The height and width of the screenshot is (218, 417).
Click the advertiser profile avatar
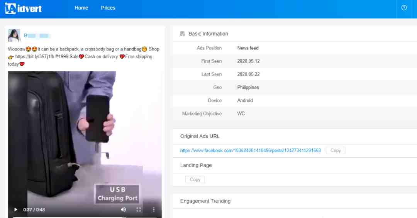(x=14, y=35)
